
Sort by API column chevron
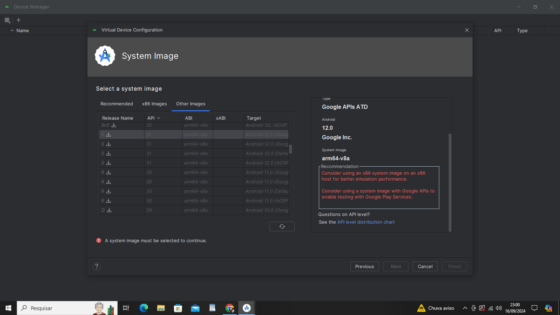click(159, 118)
